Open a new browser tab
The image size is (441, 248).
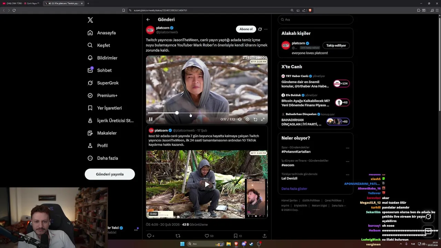point(88,3)
